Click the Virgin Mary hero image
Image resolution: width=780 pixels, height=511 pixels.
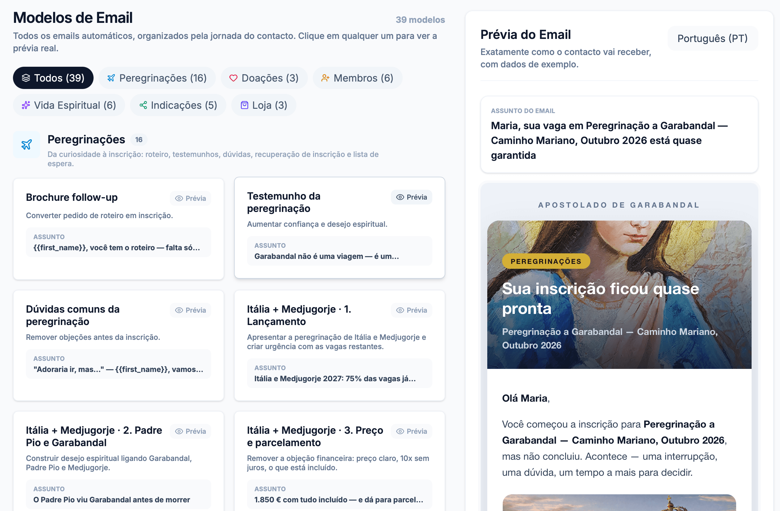[x=619, y=294]
